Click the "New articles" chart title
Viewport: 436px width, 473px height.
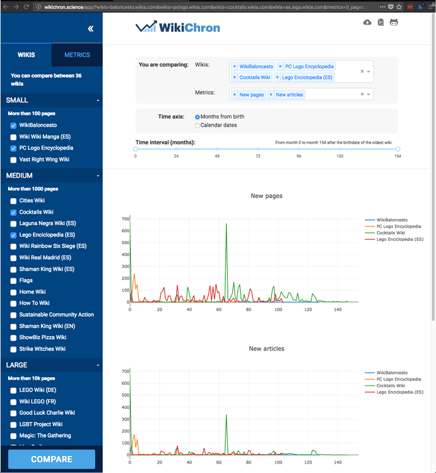click(266, 348)
